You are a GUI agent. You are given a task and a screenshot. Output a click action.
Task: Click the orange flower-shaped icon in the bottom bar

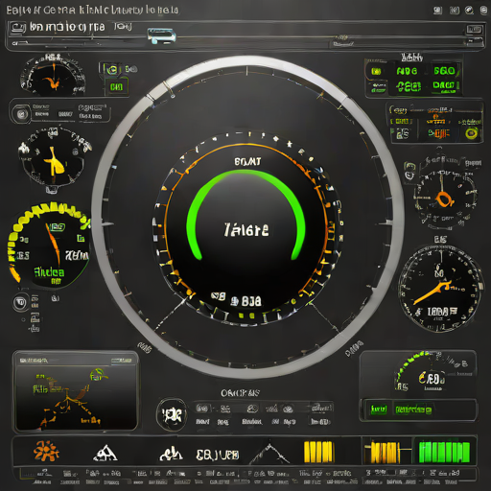tap(46, 451)
